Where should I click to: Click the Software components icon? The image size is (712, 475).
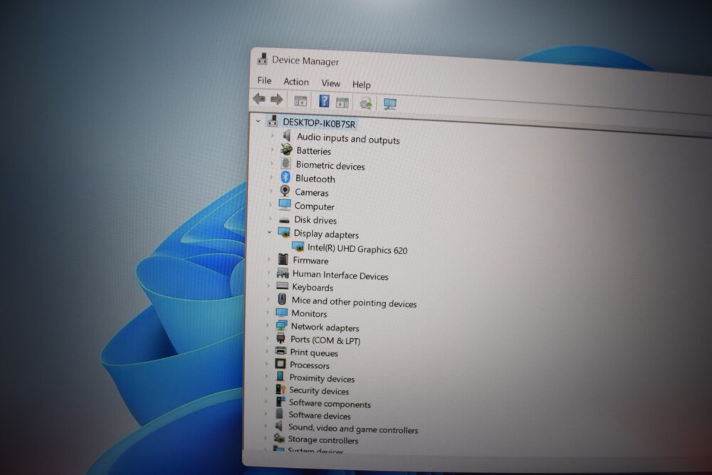coord(280,401)
